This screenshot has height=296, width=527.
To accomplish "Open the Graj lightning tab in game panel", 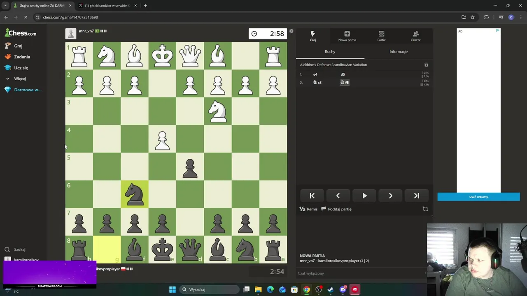I will [x=313, y=36].
